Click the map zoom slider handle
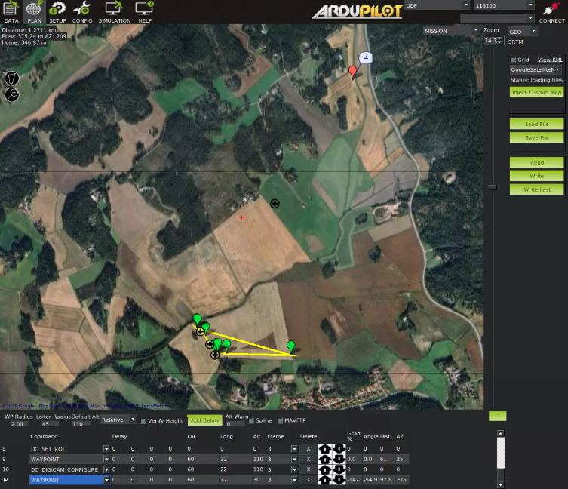This screenshot has height=489, width=568. point(492,187)
